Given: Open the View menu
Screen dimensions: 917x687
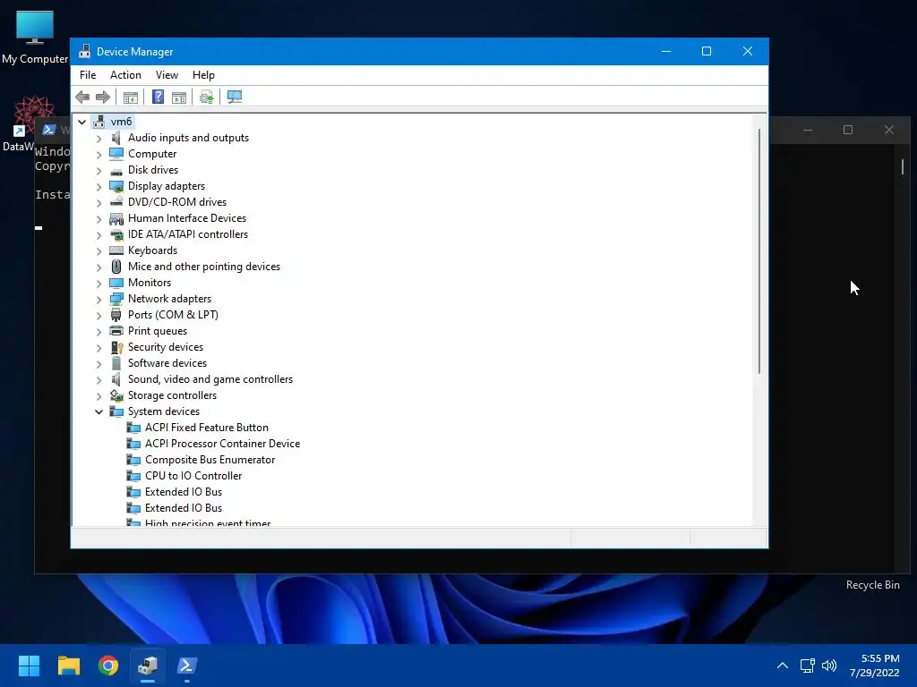Looking at the screenshot, I should click(x=167, y=75).
